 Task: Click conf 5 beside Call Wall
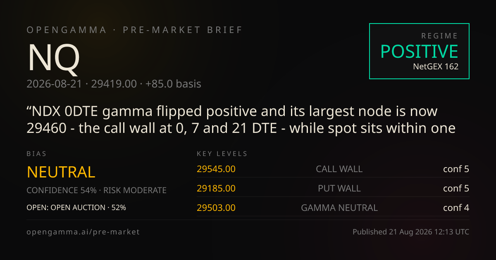coord(456,169)
